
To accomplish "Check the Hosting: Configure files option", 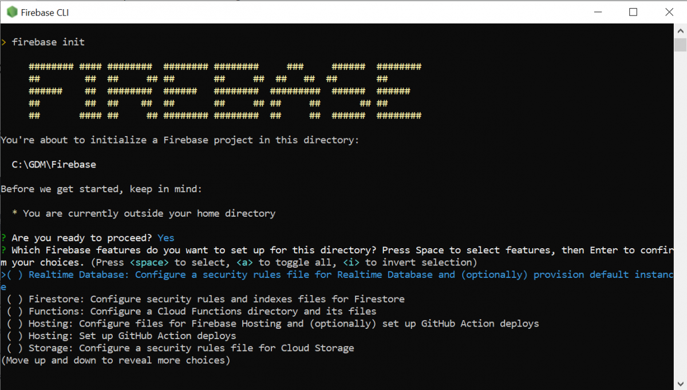I will 15,324.
